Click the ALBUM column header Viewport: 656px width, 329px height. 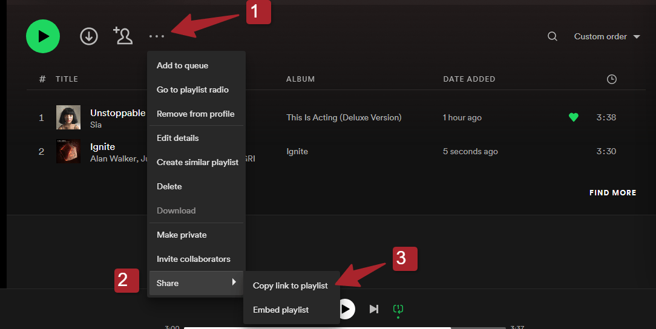coord(300,79)
